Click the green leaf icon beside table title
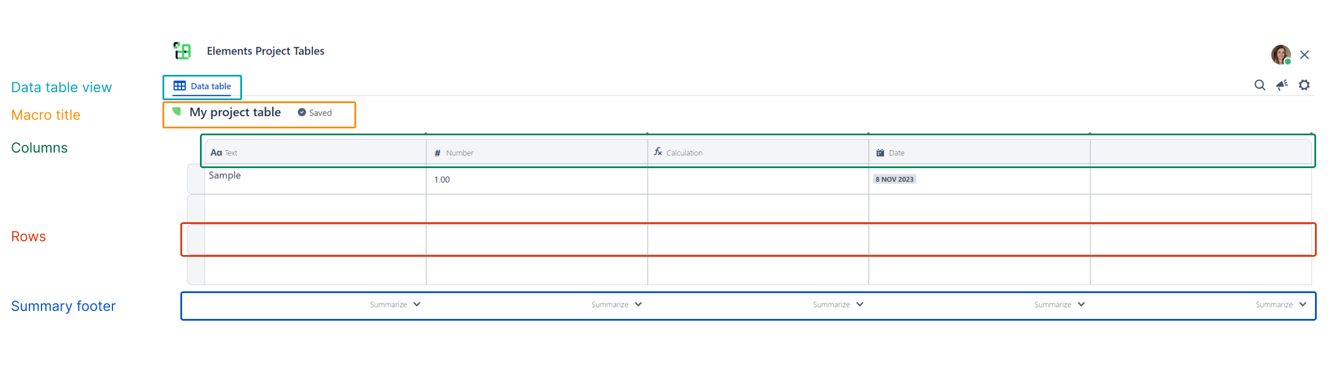The image size is (1334, 365). [177, 112]
